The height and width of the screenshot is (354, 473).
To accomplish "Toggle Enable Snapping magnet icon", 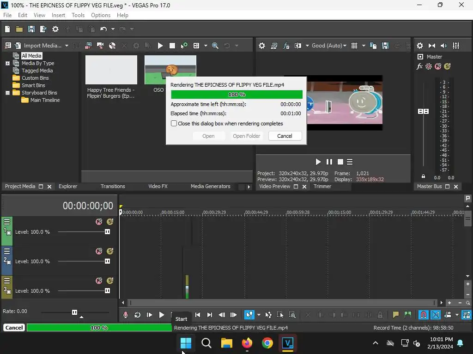I will (x=423, y=315).
